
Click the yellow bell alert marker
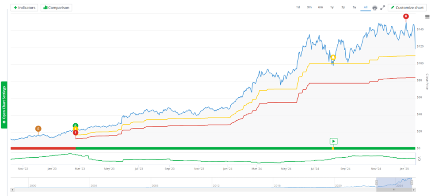333,57
